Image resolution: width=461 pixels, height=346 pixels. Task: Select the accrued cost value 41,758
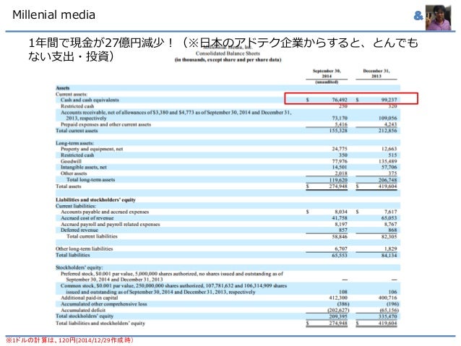[x=340, y=218]
